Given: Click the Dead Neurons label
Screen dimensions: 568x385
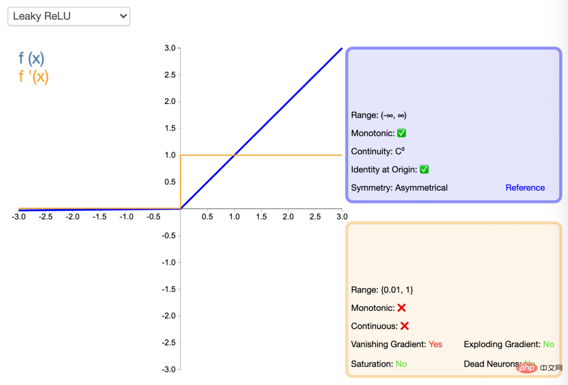Looking at the screenshot, I should [x=492, y=363].
